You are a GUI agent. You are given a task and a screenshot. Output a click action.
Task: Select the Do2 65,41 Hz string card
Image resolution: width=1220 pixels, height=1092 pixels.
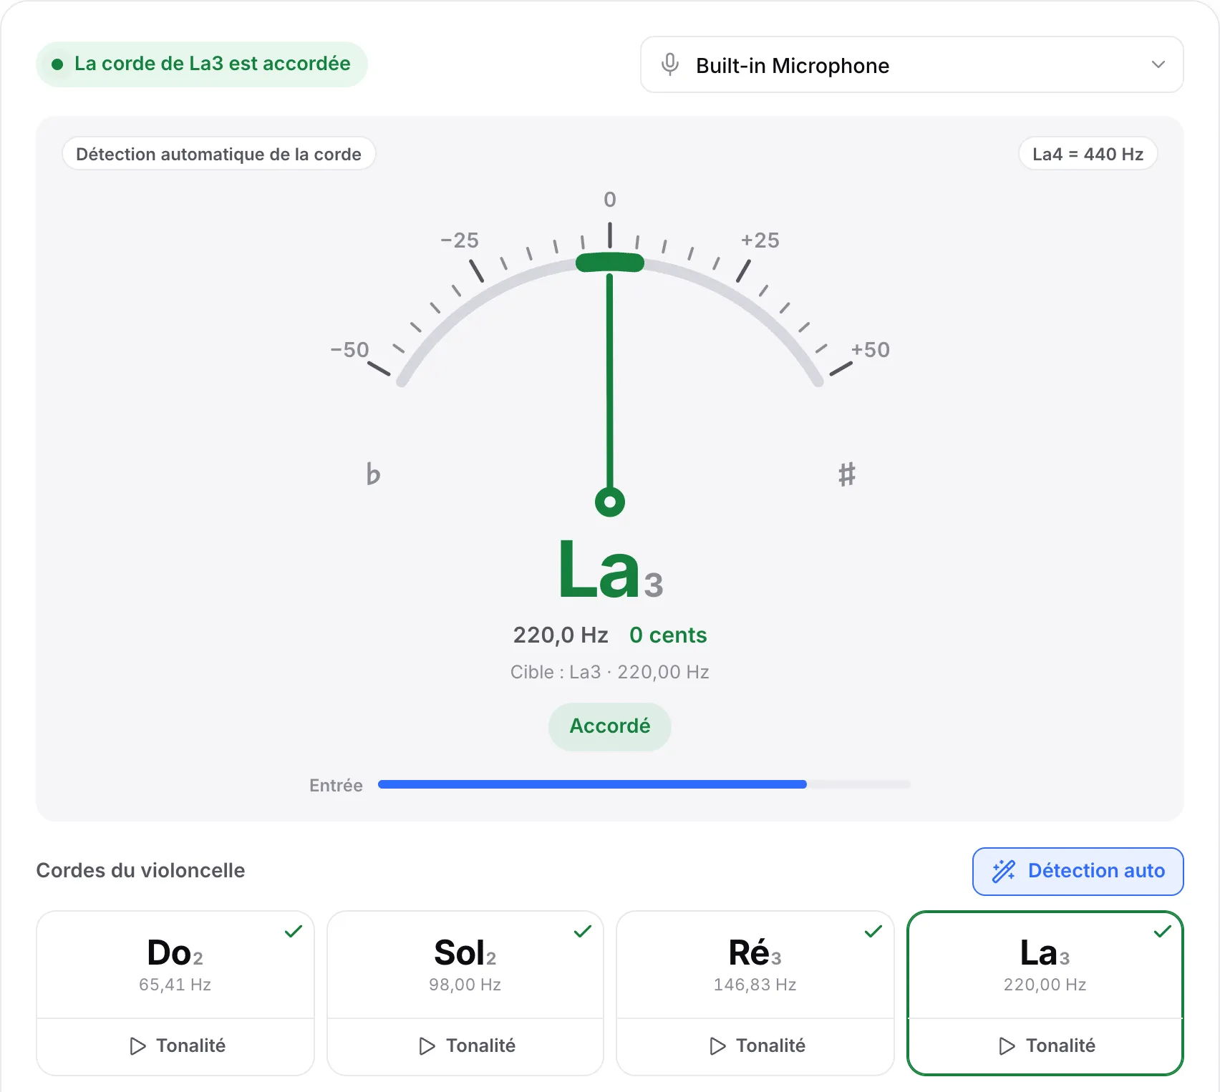point(175,965)
